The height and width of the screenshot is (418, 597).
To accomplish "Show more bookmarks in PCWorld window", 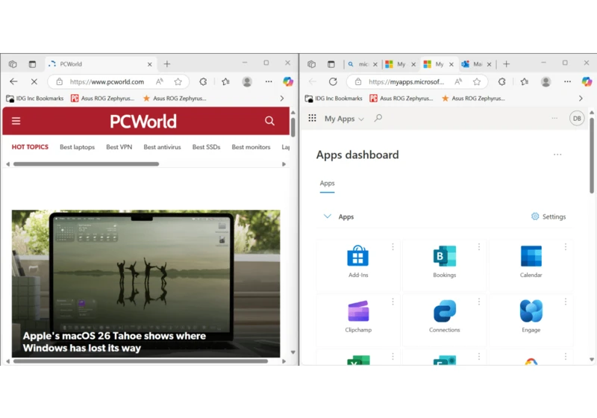I will click(x=282, y=99).
